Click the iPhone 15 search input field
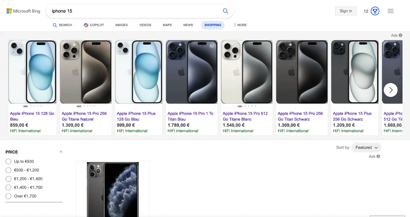This screenshot has height=217, width=410. 134,11
